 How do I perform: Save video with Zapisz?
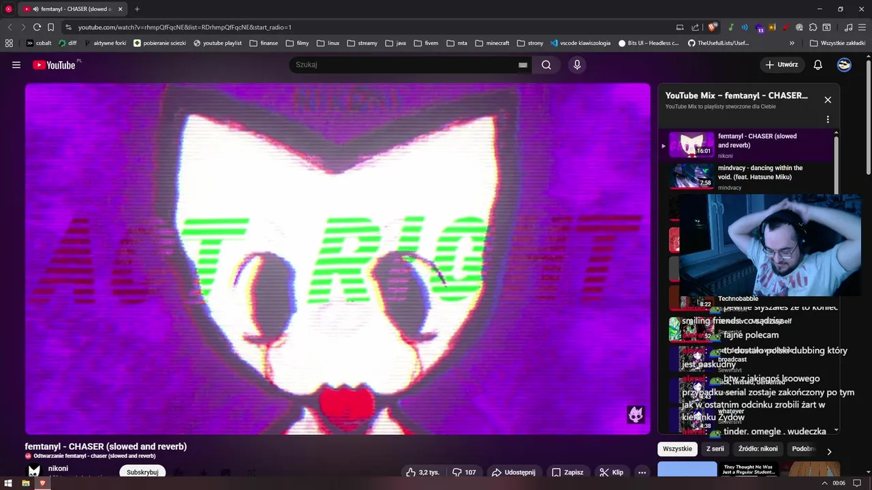[x=567, y=472]
